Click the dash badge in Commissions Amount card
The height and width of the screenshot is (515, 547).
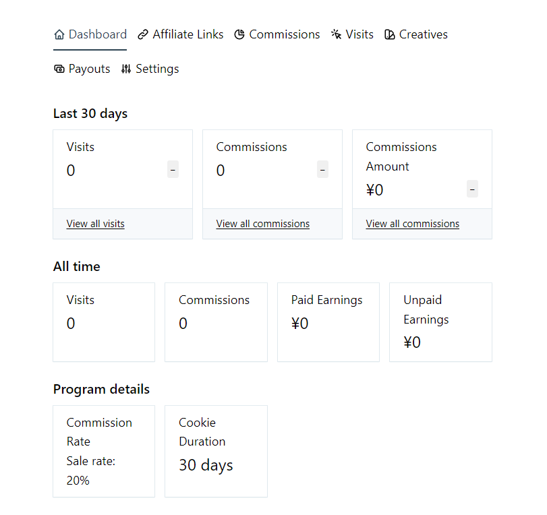472,189
